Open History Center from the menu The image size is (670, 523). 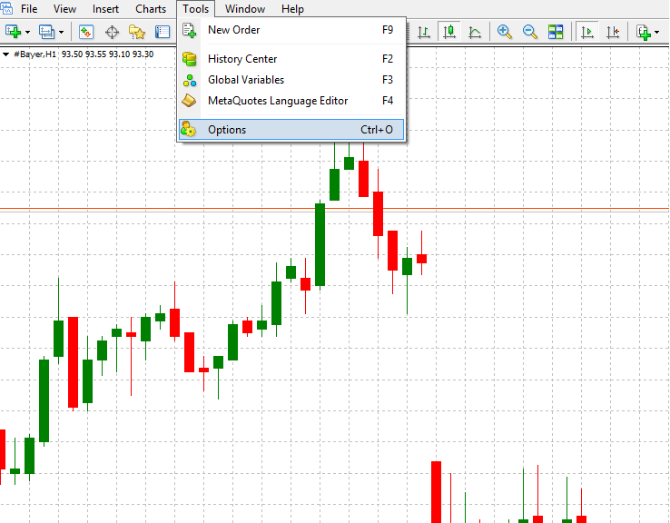[242, 59]
